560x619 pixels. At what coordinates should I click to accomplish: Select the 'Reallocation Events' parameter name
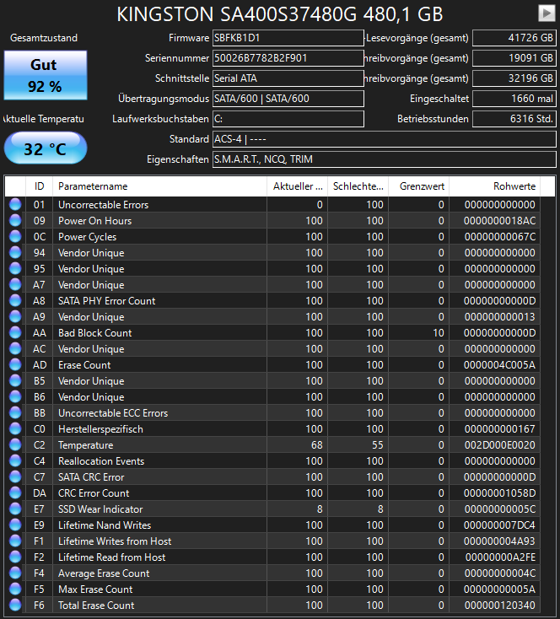[101, 461]
